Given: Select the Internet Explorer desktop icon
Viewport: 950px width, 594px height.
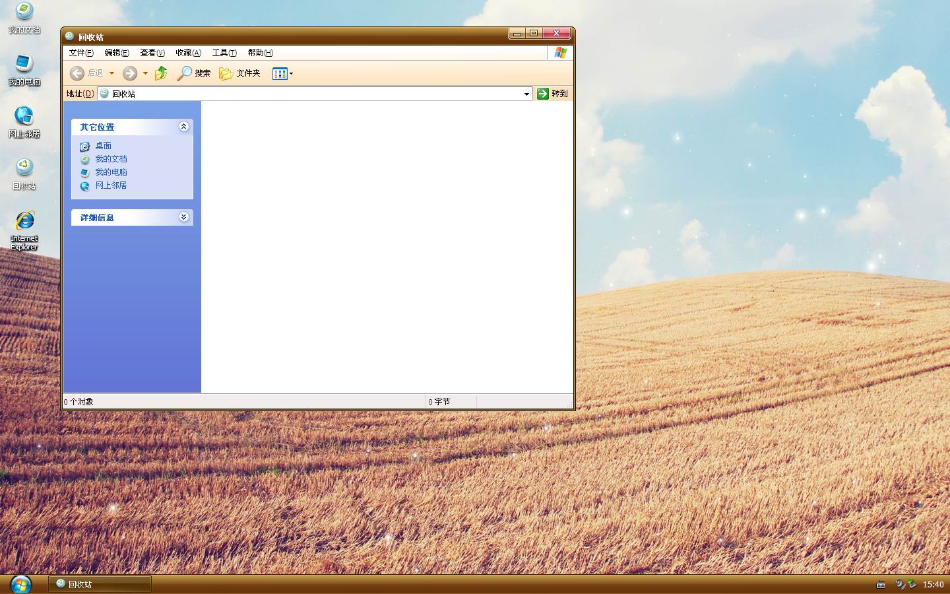Looking at the screenshot, I should [x=24, y=230].
